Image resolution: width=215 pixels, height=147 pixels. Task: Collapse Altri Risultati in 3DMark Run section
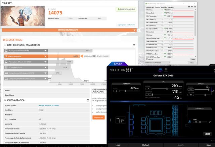click(134, 45)
